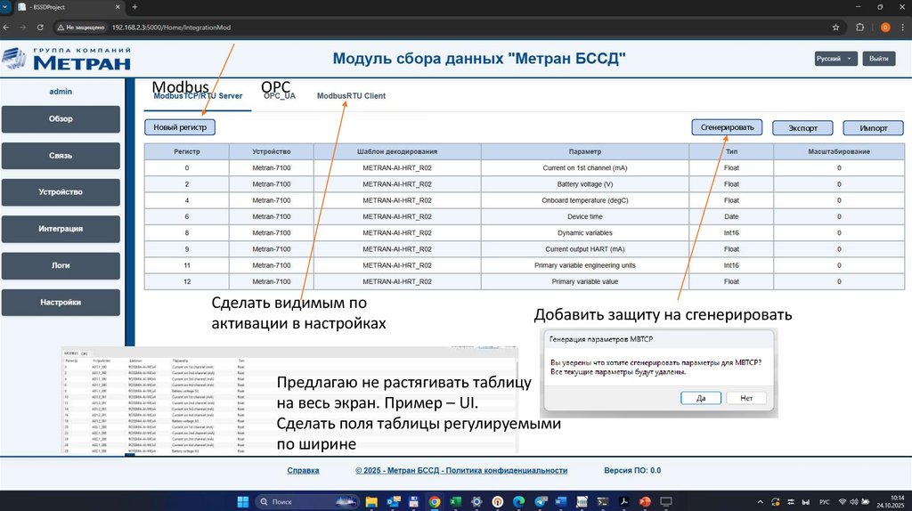The height and width of the screenshot is (511, 912).
Task: Open Word from the taskbar
Action: (x=561, y=501)
